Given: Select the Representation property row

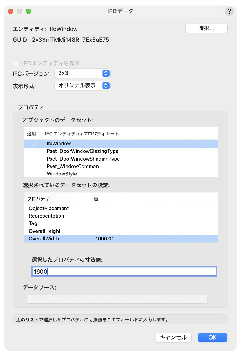Looking at the screenshot, I should (46, 216).
